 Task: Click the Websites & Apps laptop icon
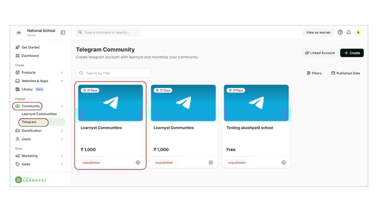[x=18, y=81]
